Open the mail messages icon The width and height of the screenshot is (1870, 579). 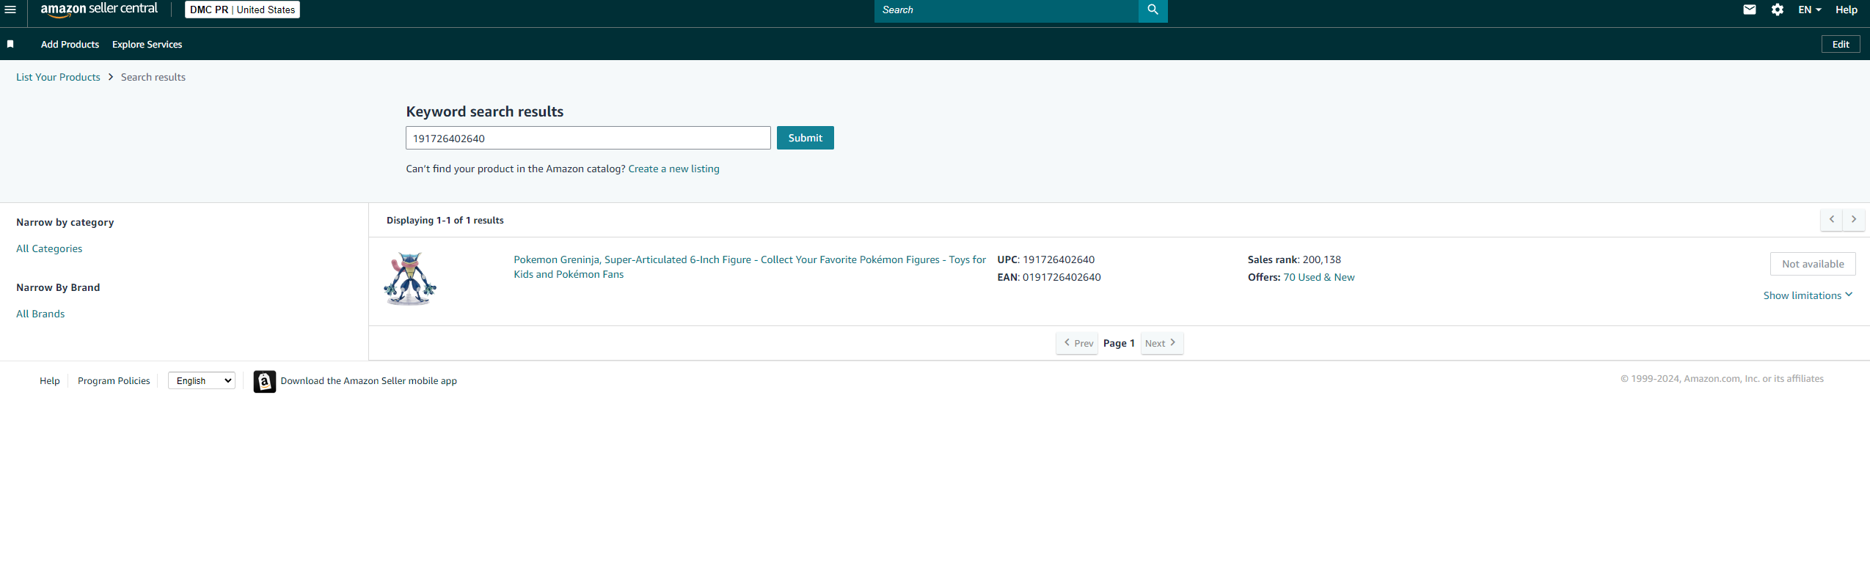click(x=1750, y=10)
